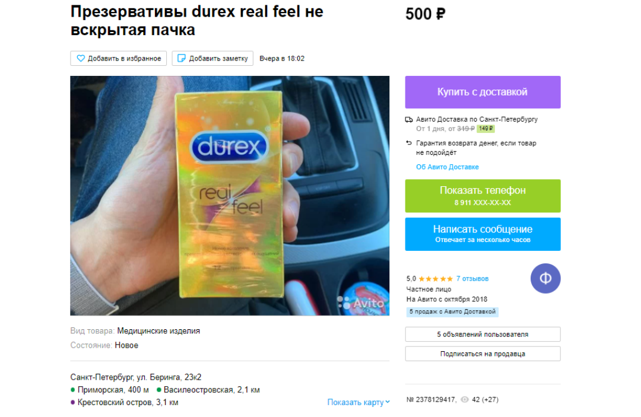Click the green 149 ₽ discount badge
Image resolution: width=641 pixels, height=417 pixels.
[x=485, y=129]
